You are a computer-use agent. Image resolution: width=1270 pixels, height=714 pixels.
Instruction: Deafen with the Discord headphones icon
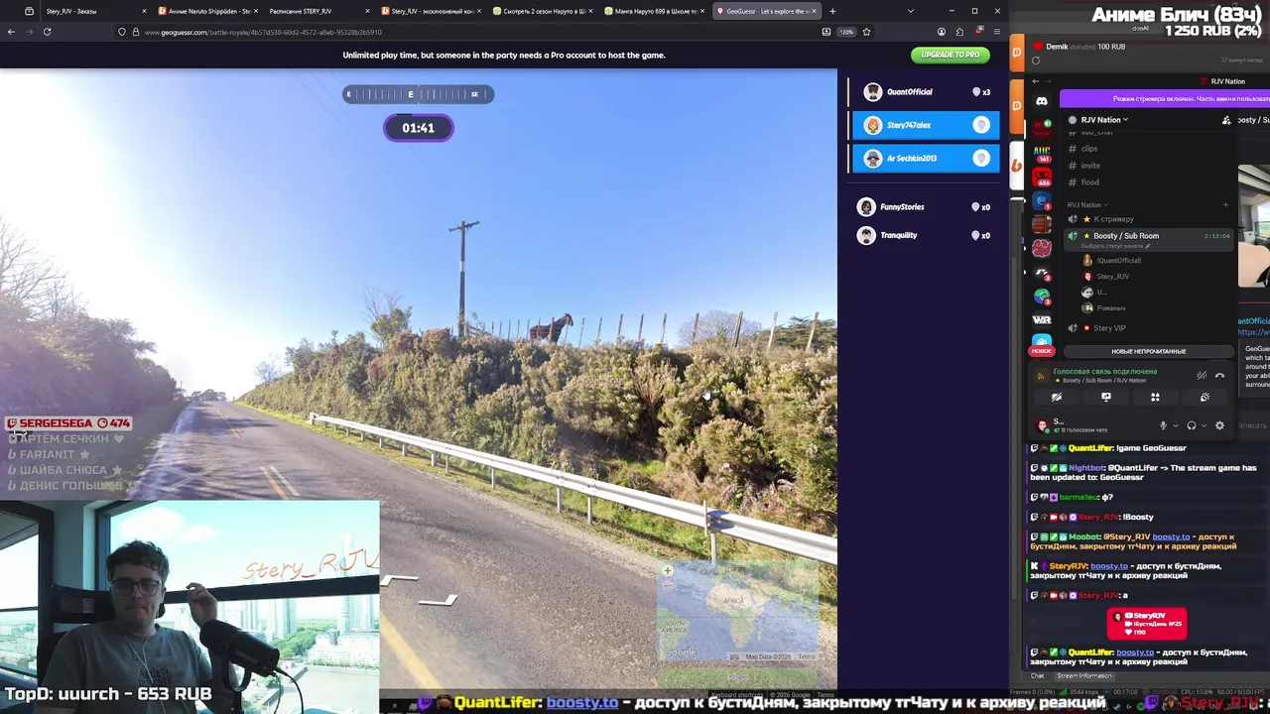click(x=1192, y=425)
